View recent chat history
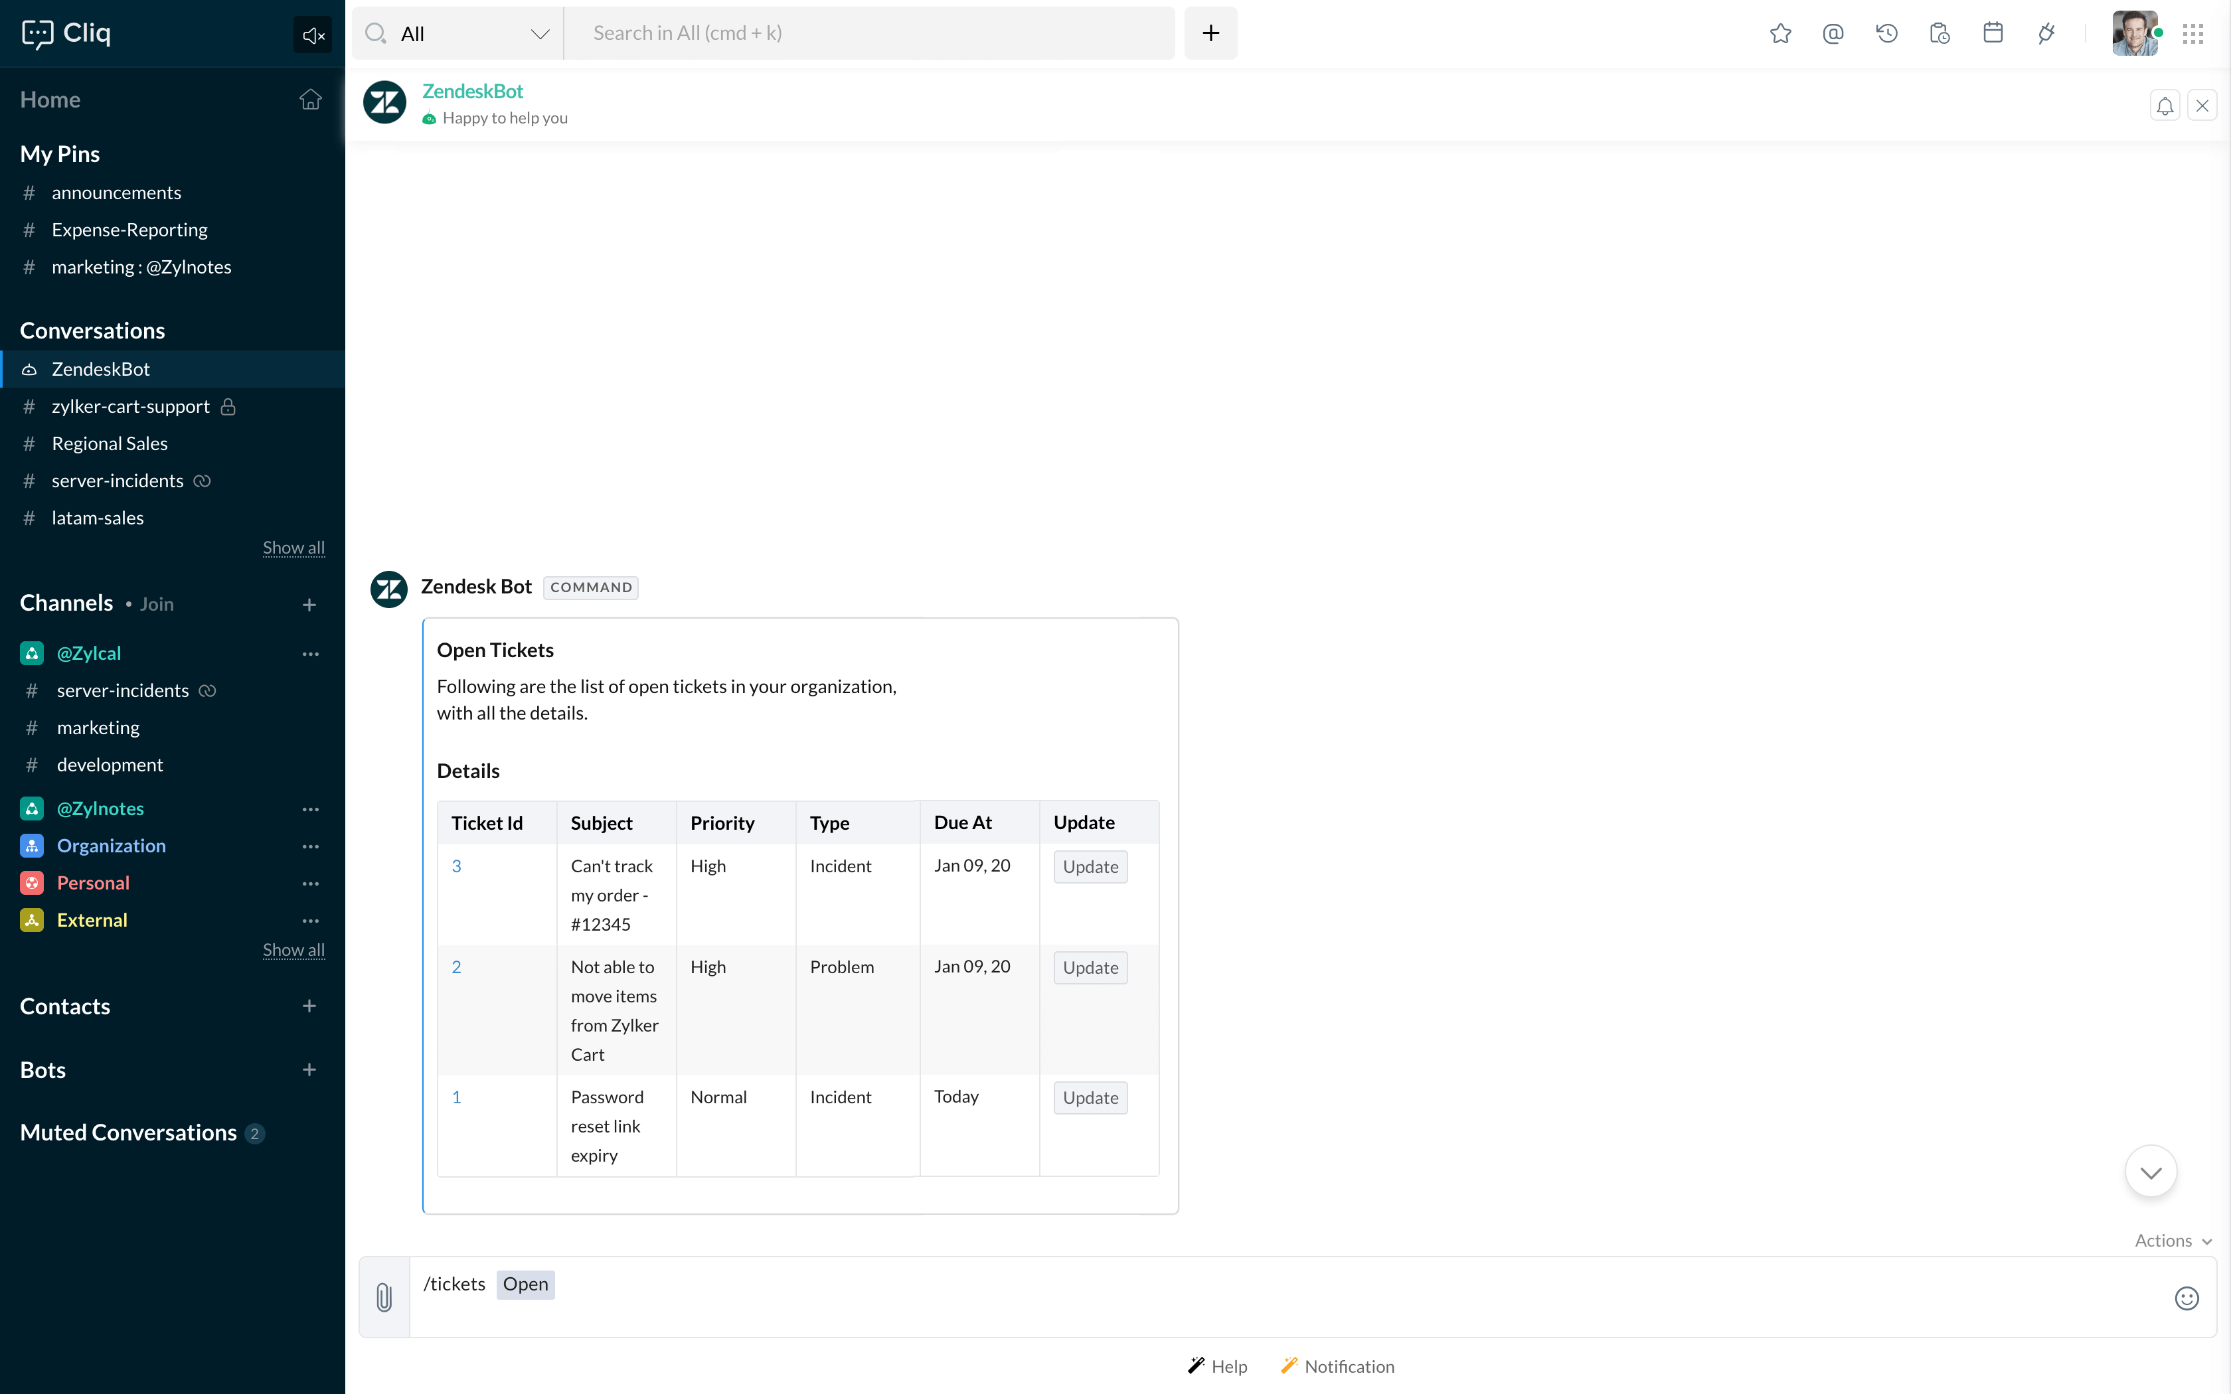 1886,33
